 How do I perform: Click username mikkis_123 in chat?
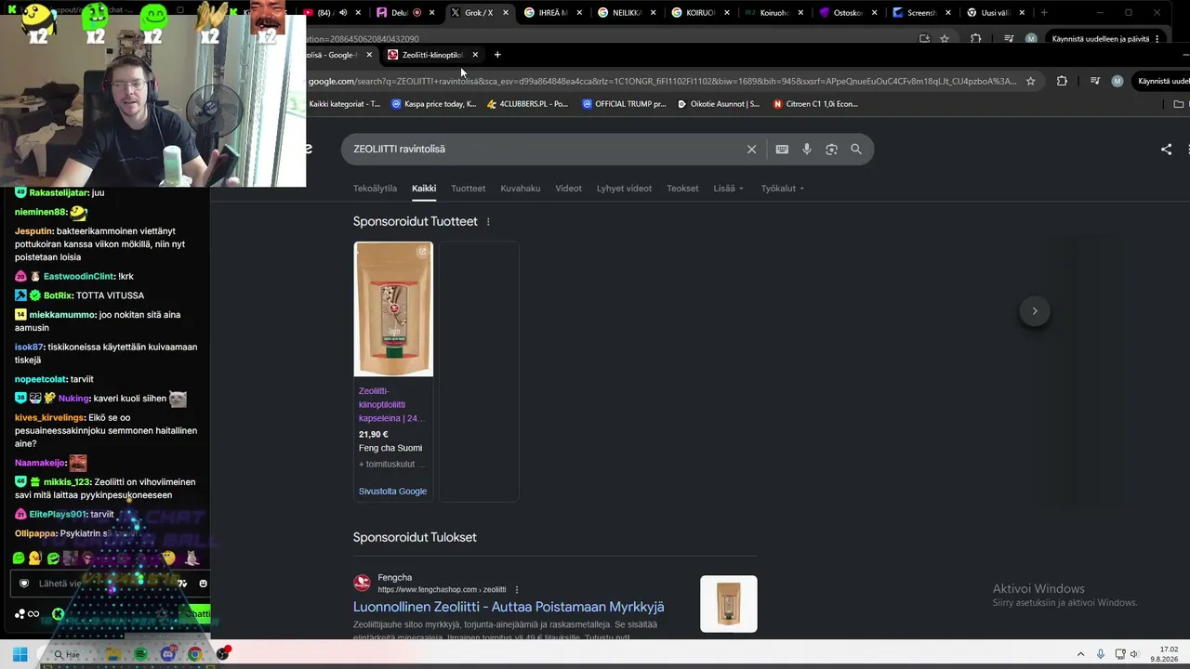(x=66, y=482)
